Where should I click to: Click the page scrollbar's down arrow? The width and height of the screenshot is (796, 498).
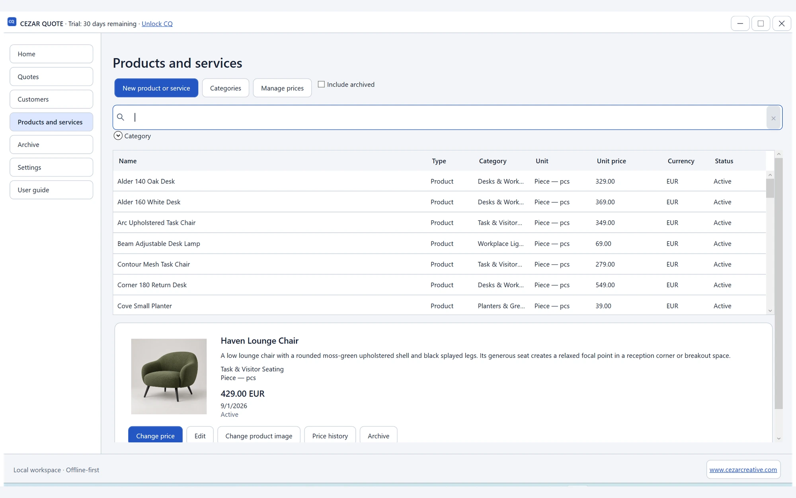(779, 439)
